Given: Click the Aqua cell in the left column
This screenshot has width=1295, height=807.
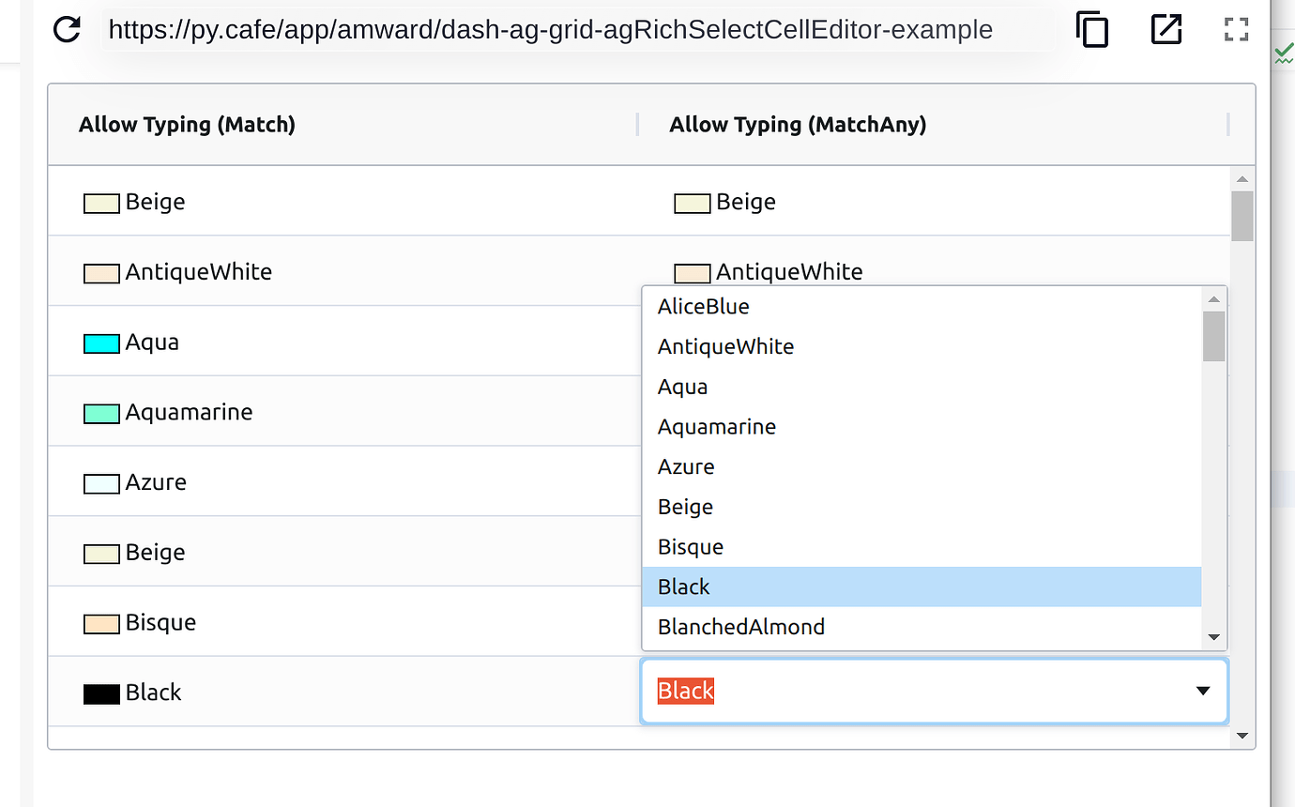Looking at the screenshot, I should tap(153, 342).
